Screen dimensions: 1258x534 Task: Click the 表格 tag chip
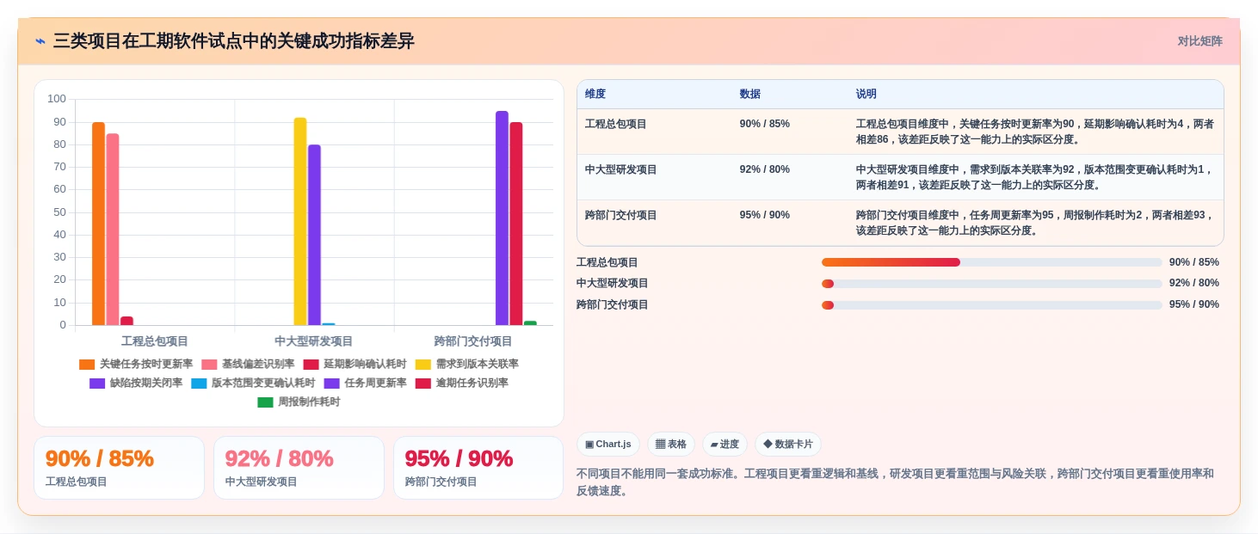[671, 445]
